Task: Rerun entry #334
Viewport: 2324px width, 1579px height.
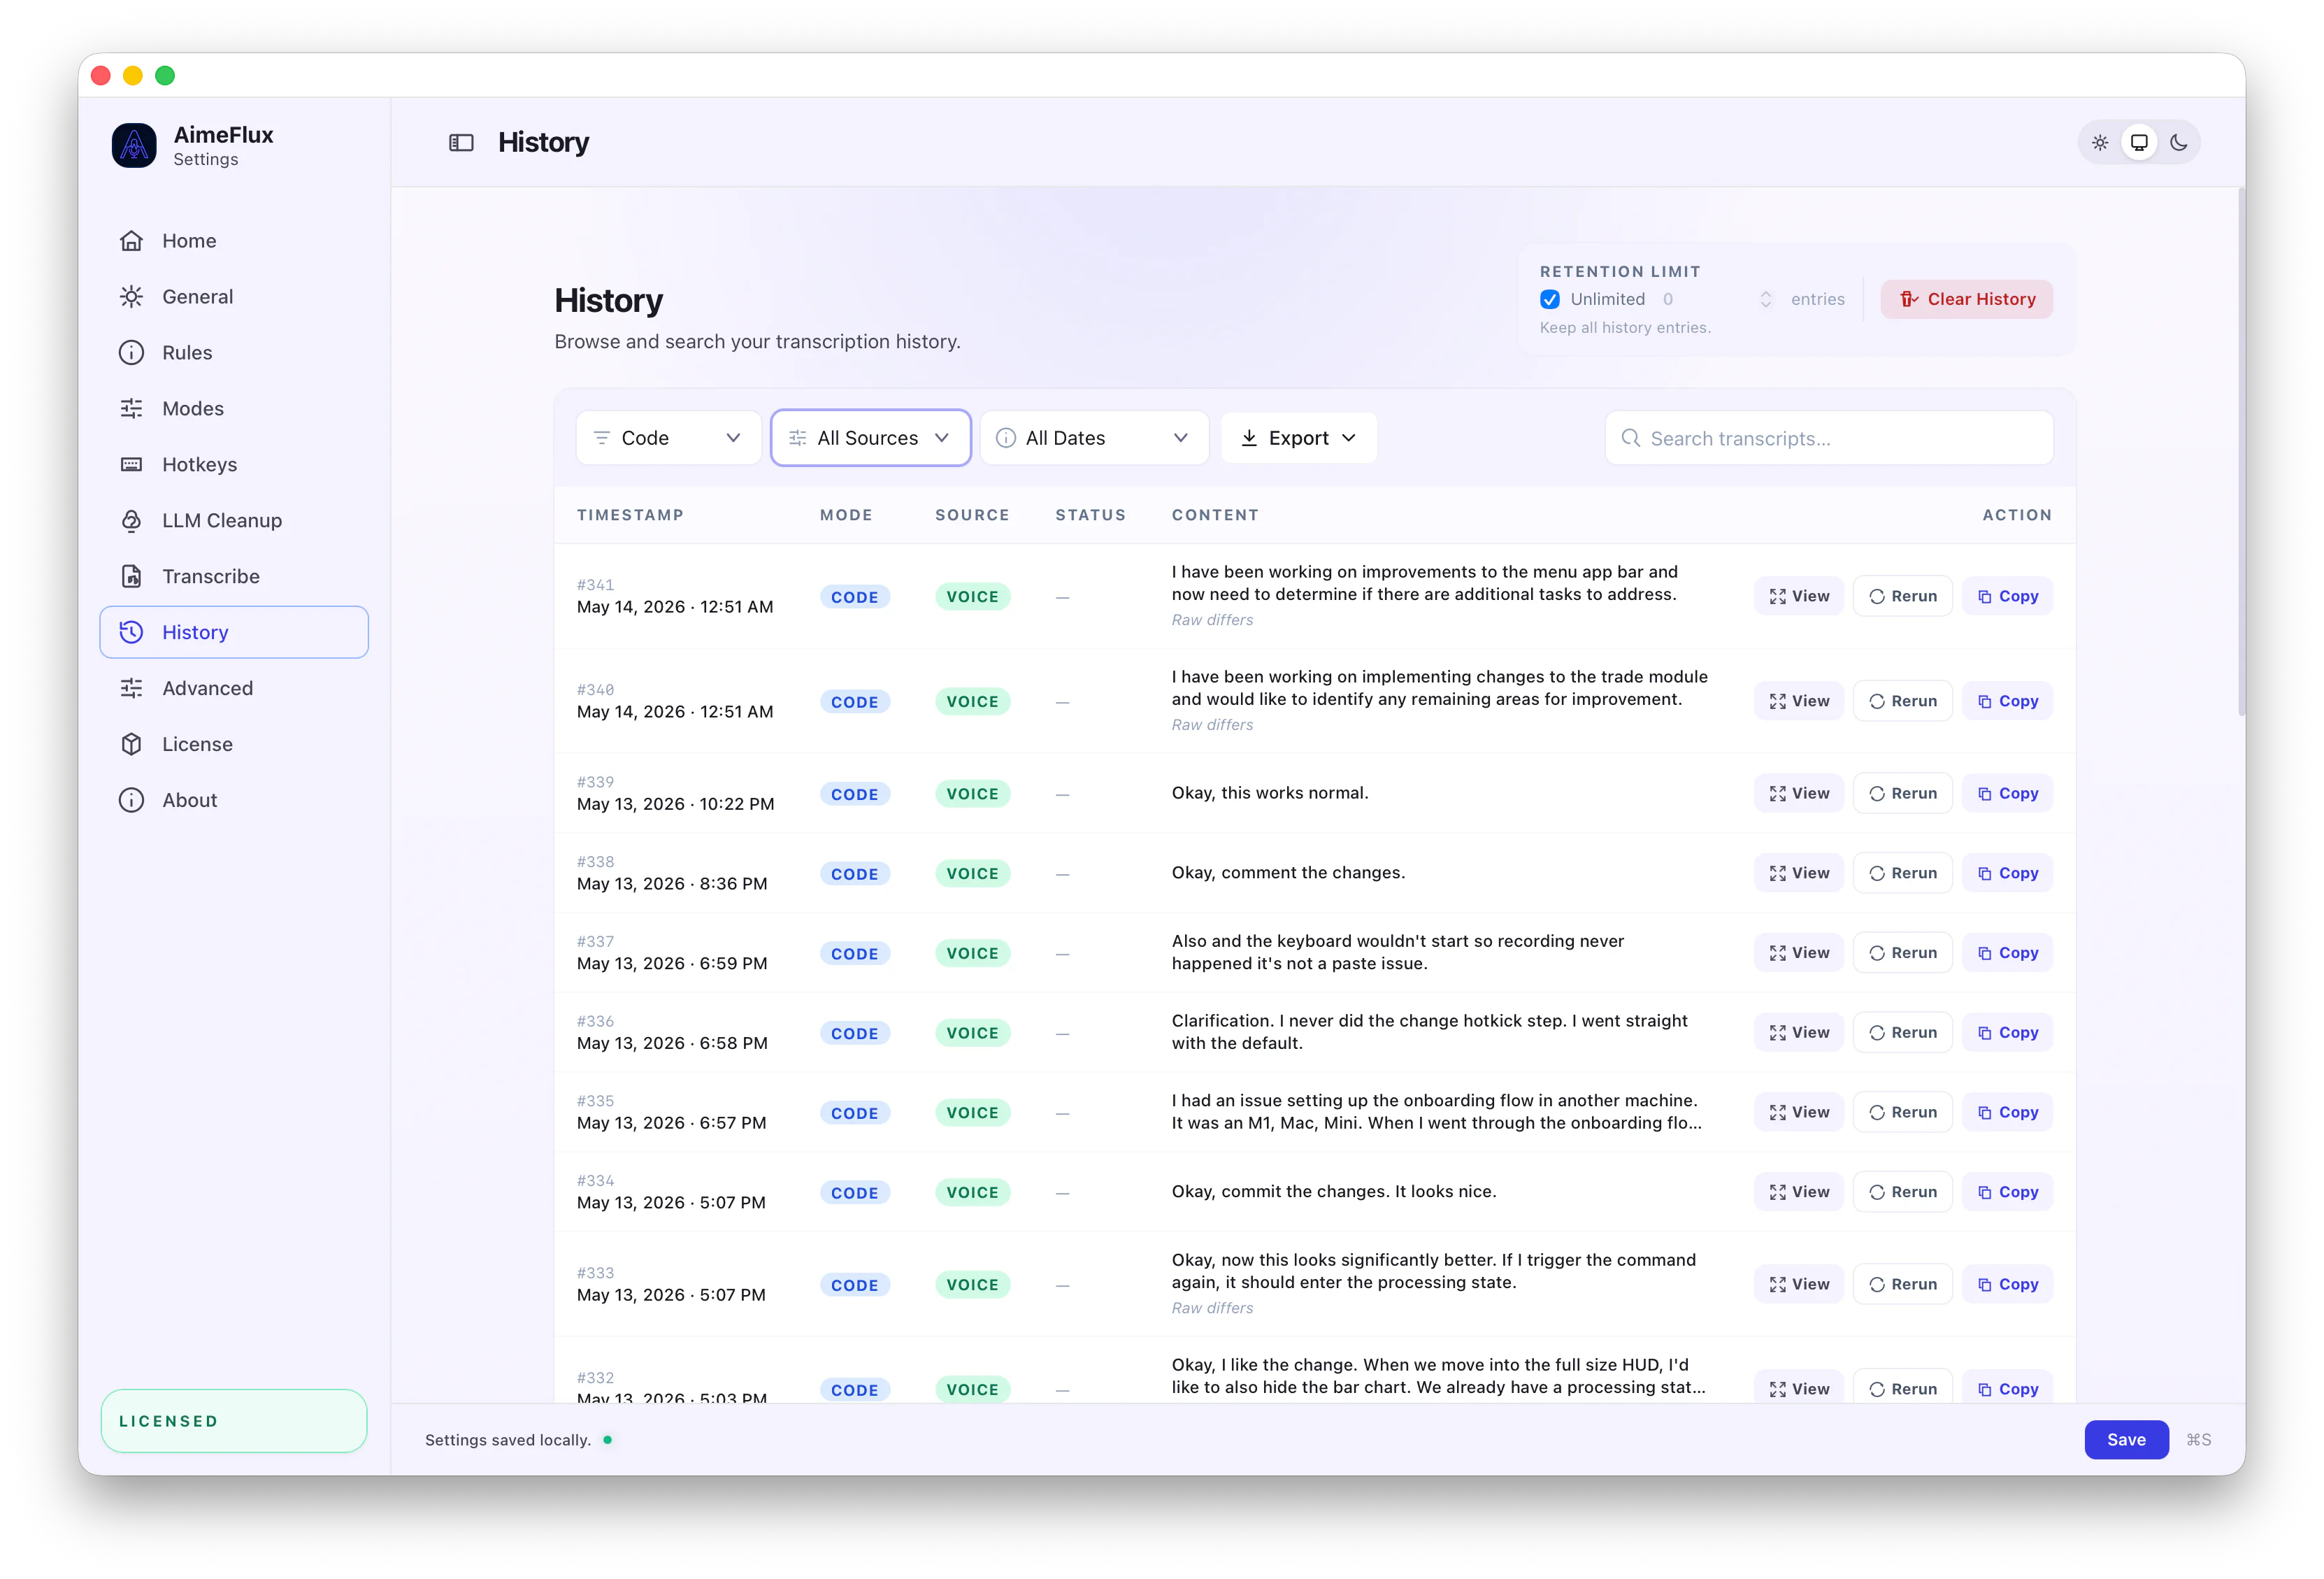Action: (1903, 1193)
